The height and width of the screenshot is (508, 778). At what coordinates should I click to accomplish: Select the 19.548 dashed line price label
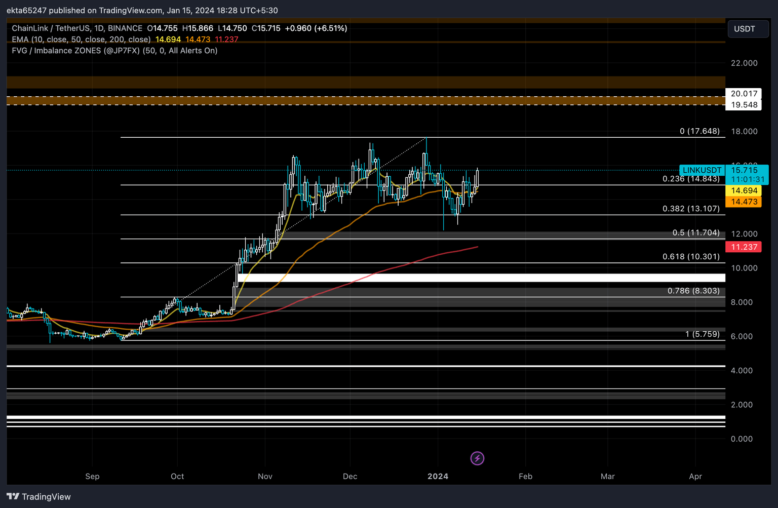coord(744,105)
